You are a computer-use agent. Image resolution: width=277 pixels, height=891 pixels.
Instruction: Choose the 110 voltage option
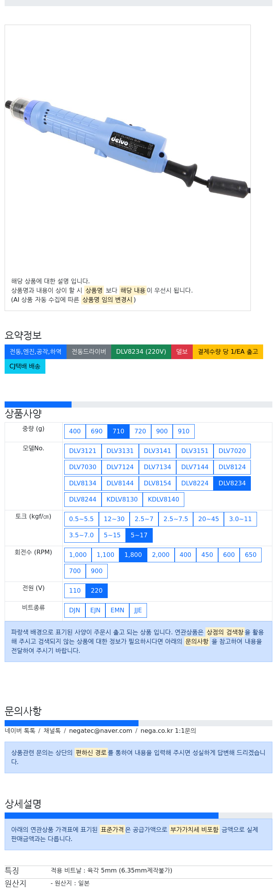tap(75, 591)
